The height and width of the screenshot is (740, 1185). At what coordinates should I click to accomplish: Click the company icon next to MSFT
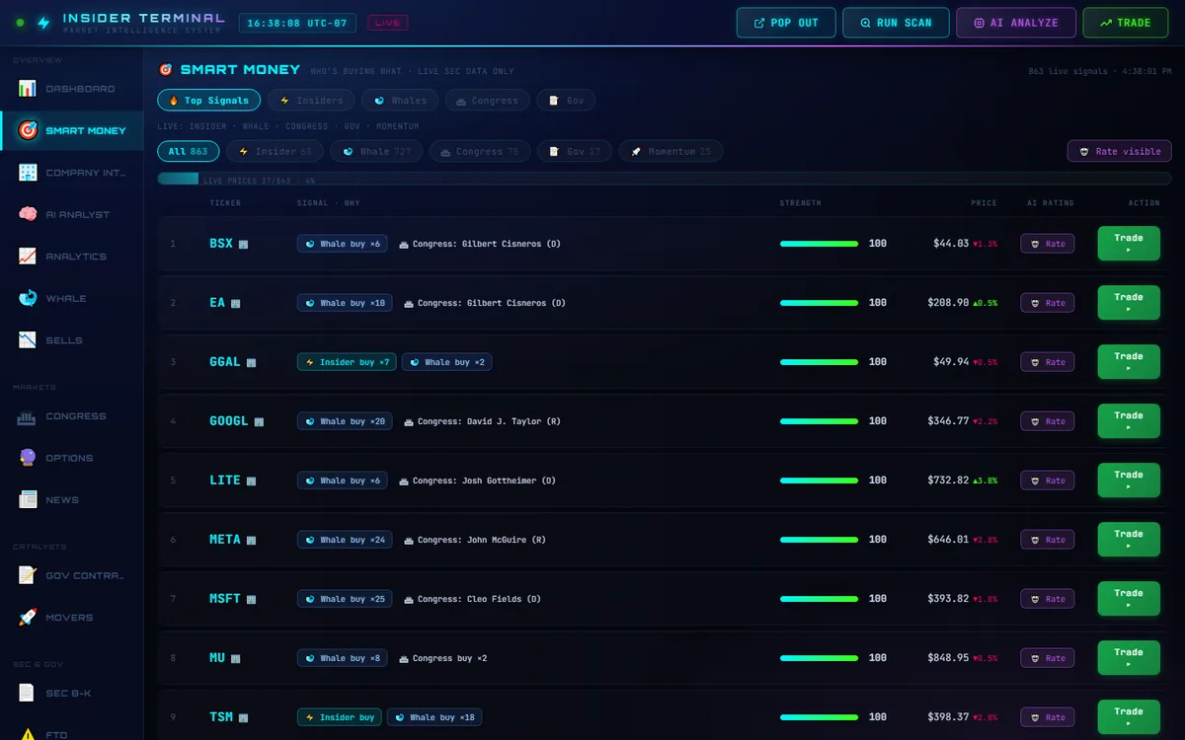tap(252, 599)
